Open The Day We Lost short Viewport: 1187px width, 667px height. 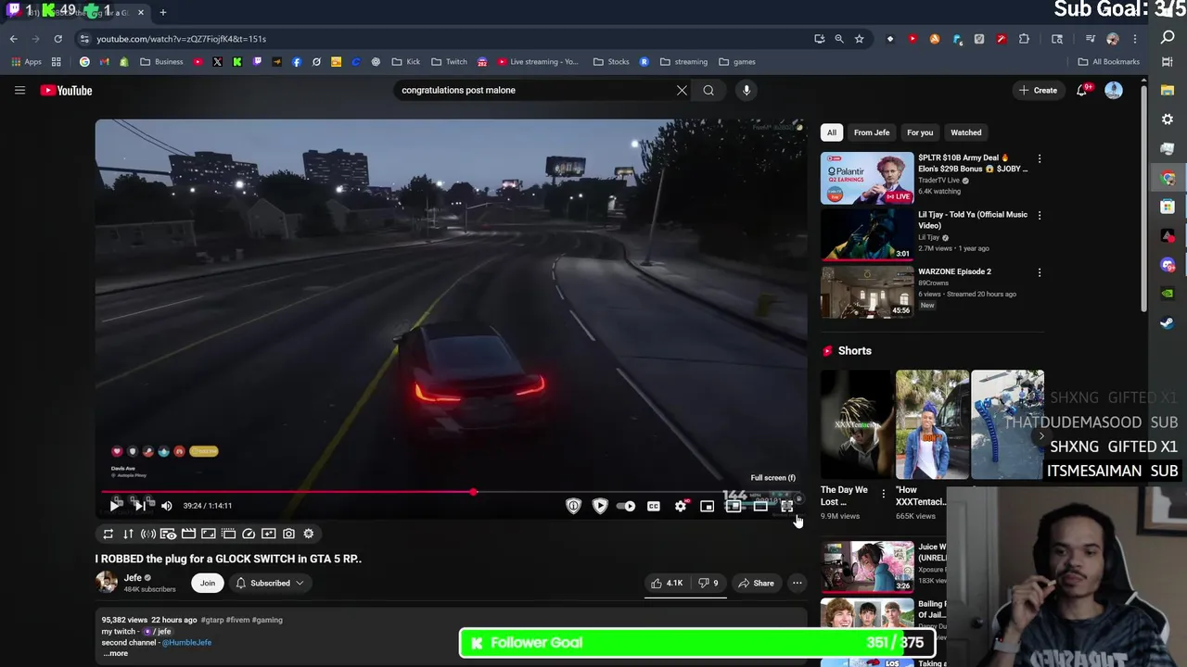pos(857,424)
